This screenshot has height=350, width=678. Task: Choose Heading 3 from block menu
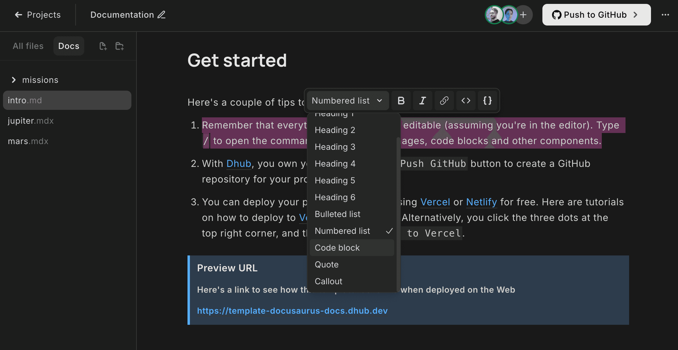coord(335,147)
